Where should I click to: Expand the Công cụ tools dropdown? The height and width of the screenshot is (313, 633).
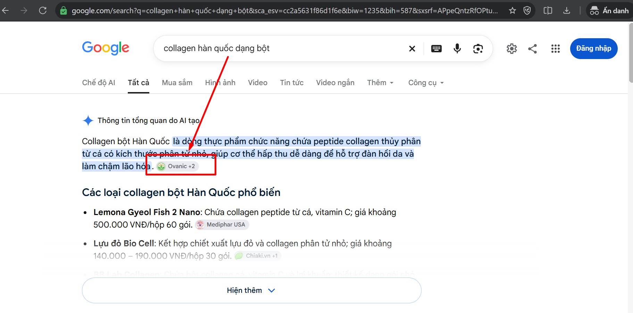(x=426, y=83)
